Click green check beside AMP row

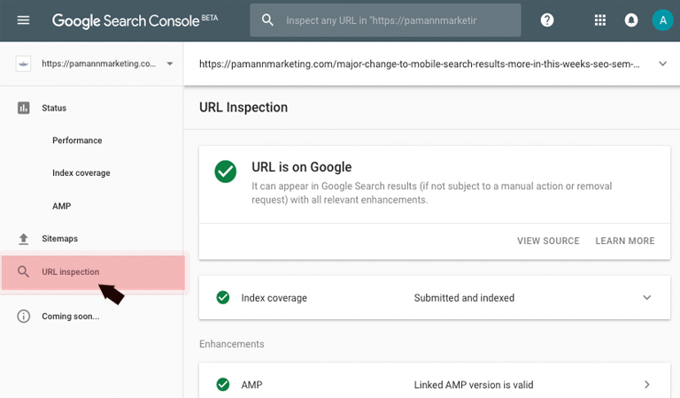223,384
